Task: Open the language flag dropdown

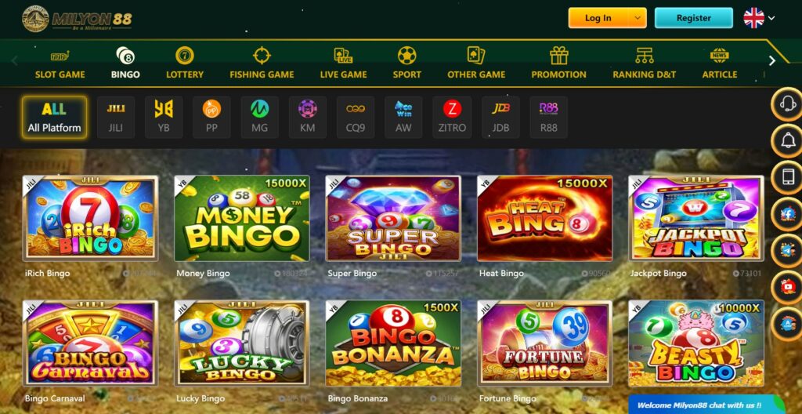Action: pyautogui.click(x=759, y=18)
